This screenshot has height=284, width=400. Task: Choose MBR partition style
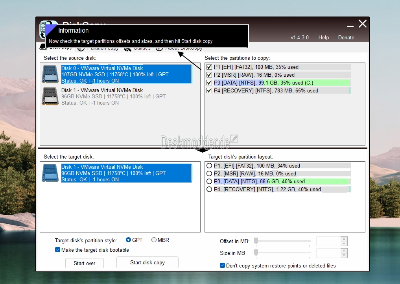pos(154,240)
